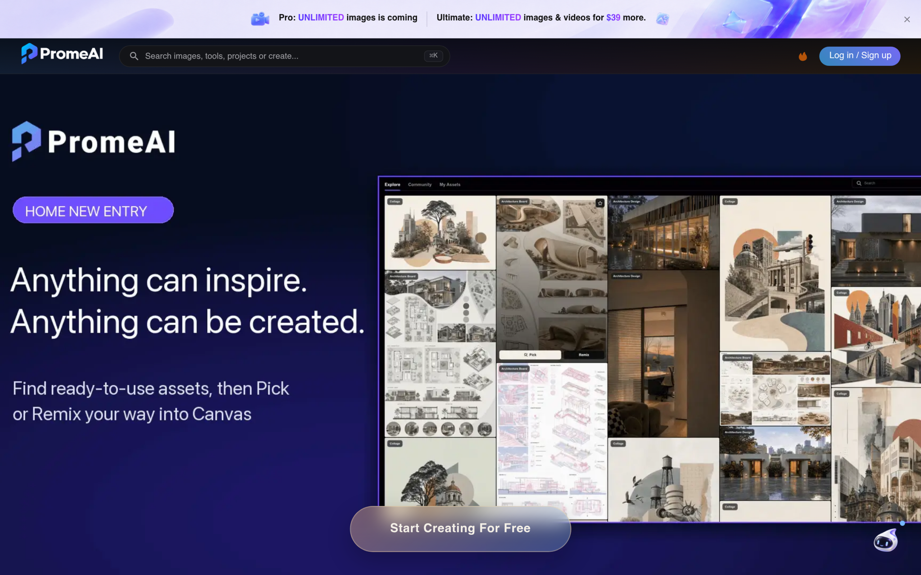Screen dimensions: 921x575
Task: Click the HOME NEW ENTRY badge
Action: pos(93,210)
